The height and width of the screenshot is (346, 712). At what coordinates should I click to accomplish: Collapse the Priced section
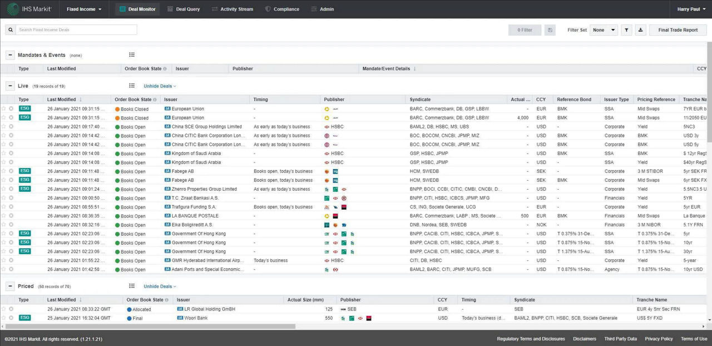10,286
